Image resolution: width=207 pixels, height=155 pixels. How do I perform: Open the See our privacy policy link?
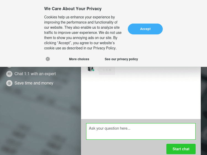(121, 59)
